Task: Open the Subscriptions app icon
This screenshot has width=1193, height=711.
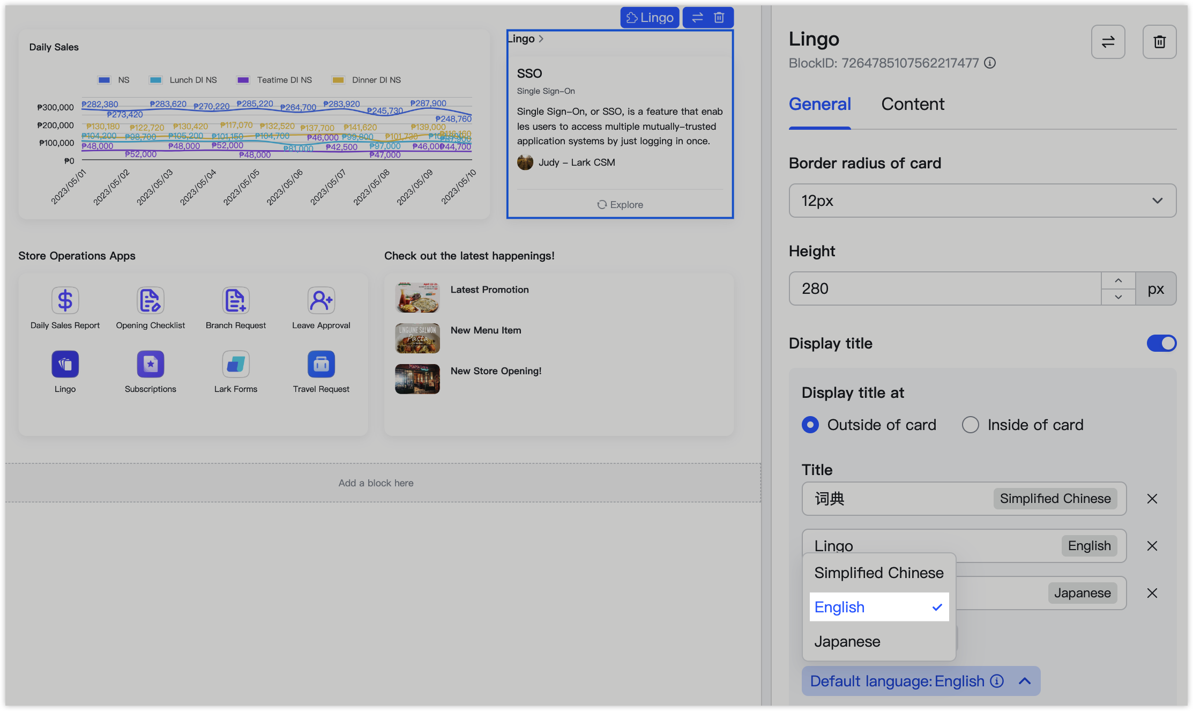Action: pos(150,365)
